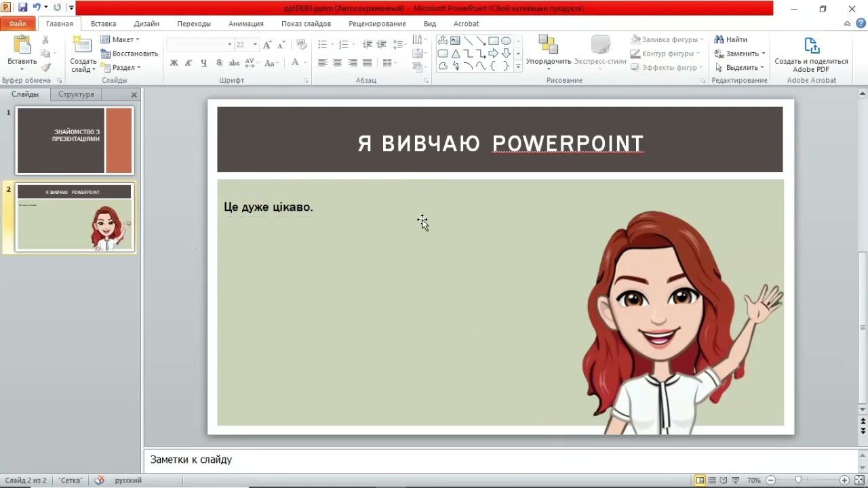The width and height of the screenshot is (868, 488).
Task: Toggle Strikethrough (abc) formatting
Action: click(234, 63)
